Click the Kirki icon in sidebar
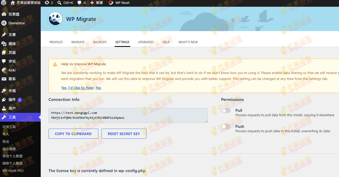The height and width of the screenshot is (177, 339). pyautogui.click(x=4, y=70)
